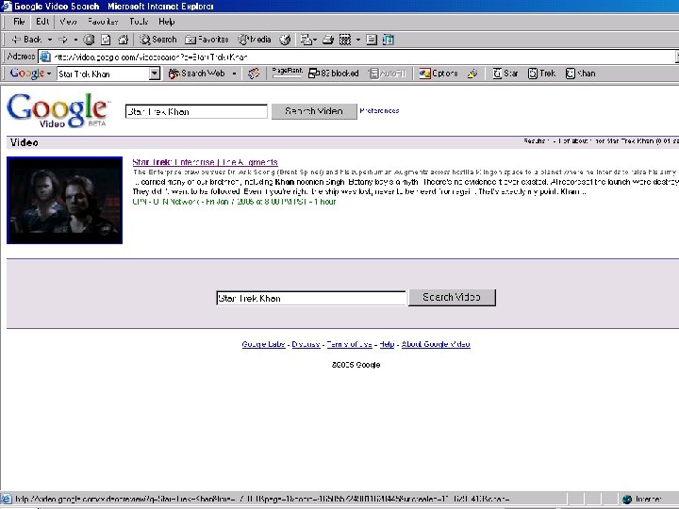The width and height of the screenshot is (679, 509).
Task: Open the Favorites menu
Action: 103,22
